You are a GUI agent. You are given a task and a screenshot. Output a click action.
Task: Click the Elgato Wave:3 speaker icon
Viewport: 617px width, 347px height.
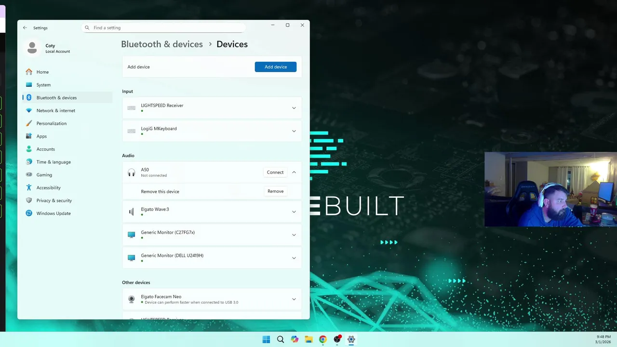click(131, 212)
